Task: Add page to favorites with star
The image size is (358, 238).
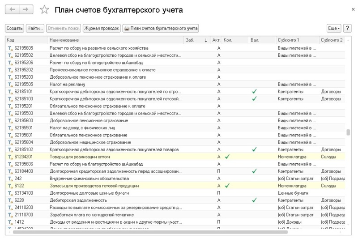Action: (x=44, y=9)
